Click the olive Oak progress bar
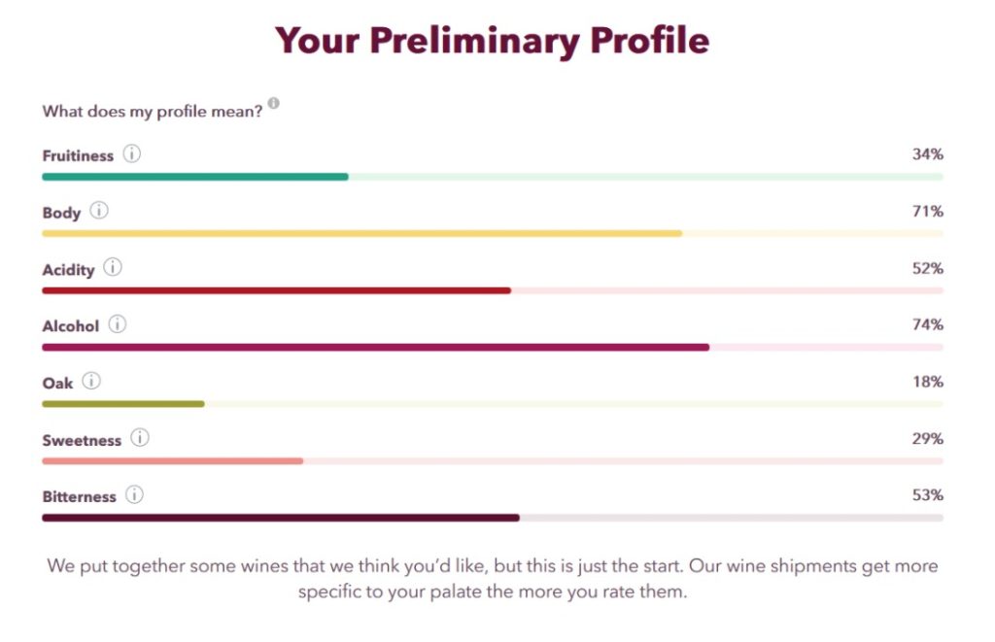The height and width of the screenshot is (642, 995). point(493,404)
